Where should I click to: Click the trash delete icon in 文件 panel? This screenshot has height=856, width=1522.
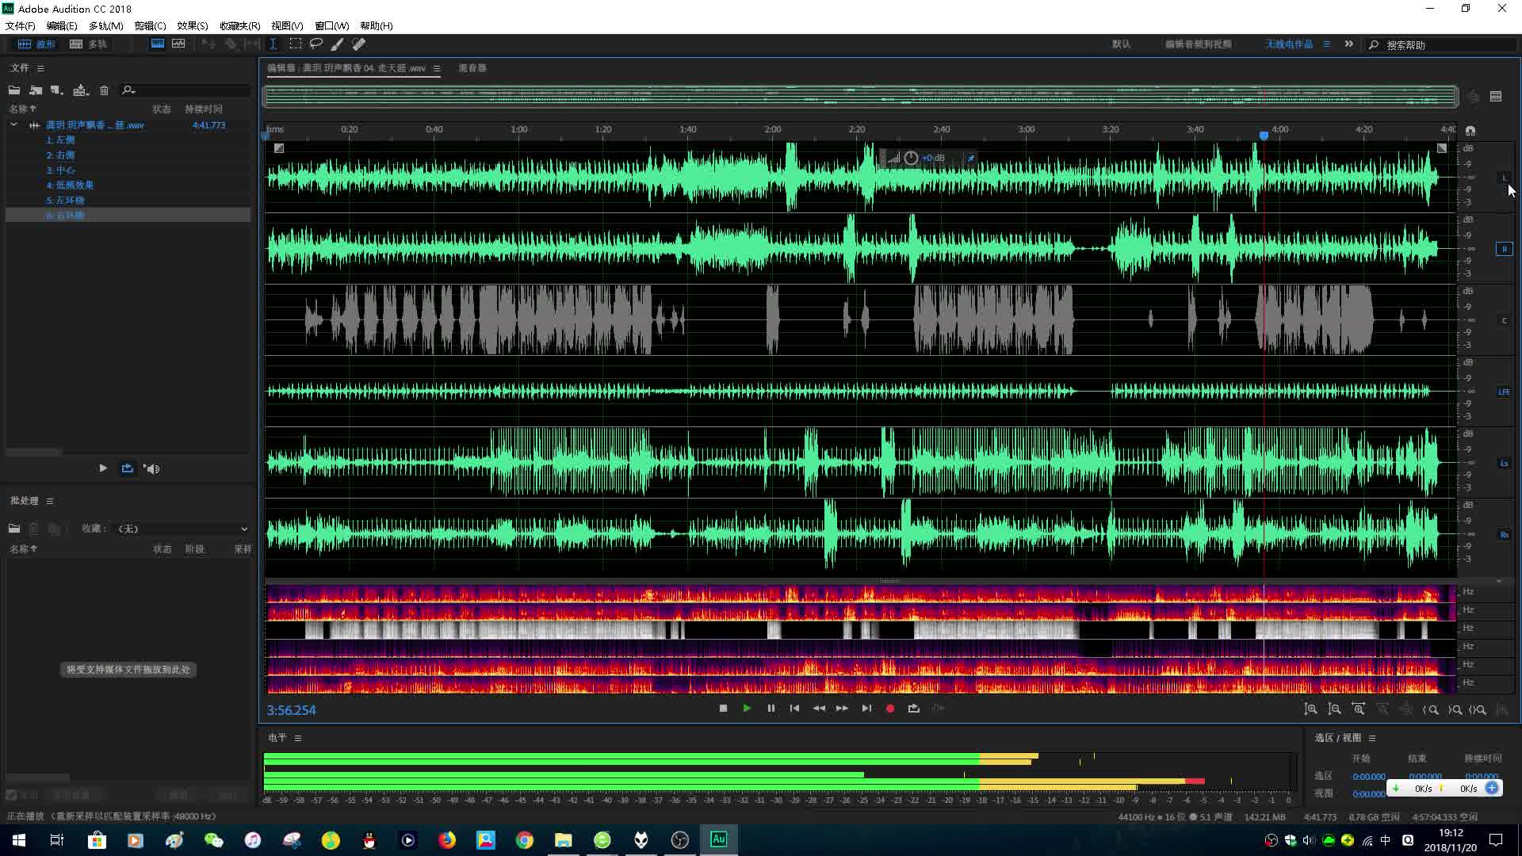[x=104, y=90]
